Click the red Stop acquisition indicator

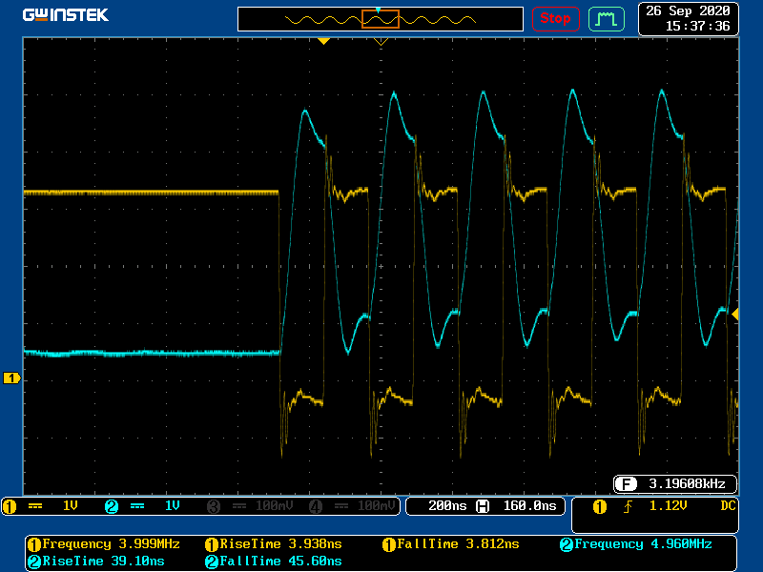[x=555, y=18]
